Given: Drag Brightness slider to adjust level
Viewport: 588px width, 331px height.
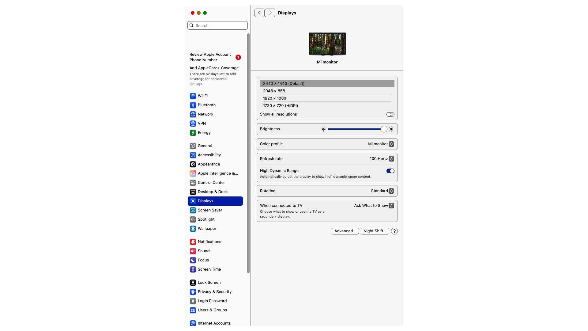Looking at the screenshot, I should (383, 129).
